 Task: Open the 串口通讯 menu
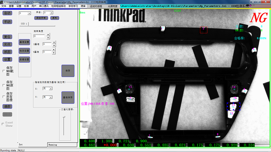tap(44, 6)
